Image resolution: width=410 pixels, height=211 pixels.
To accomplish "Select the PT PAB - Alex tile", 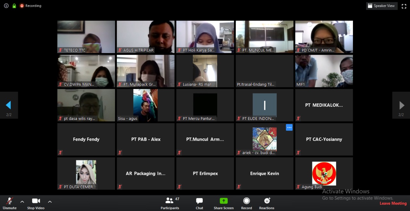I will [x=146, y=139].
